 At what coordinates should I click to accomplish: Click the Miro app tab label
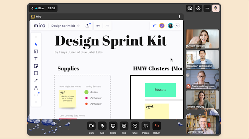39,17
